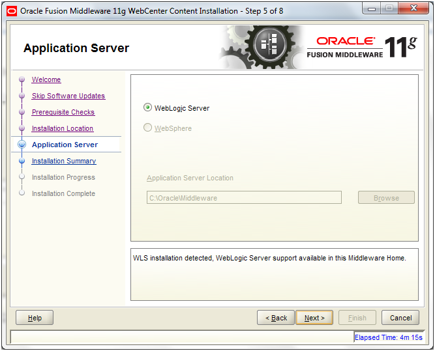The image size is (435, 351).
Task: Close the installer window
Action: [x=413, y=8]
